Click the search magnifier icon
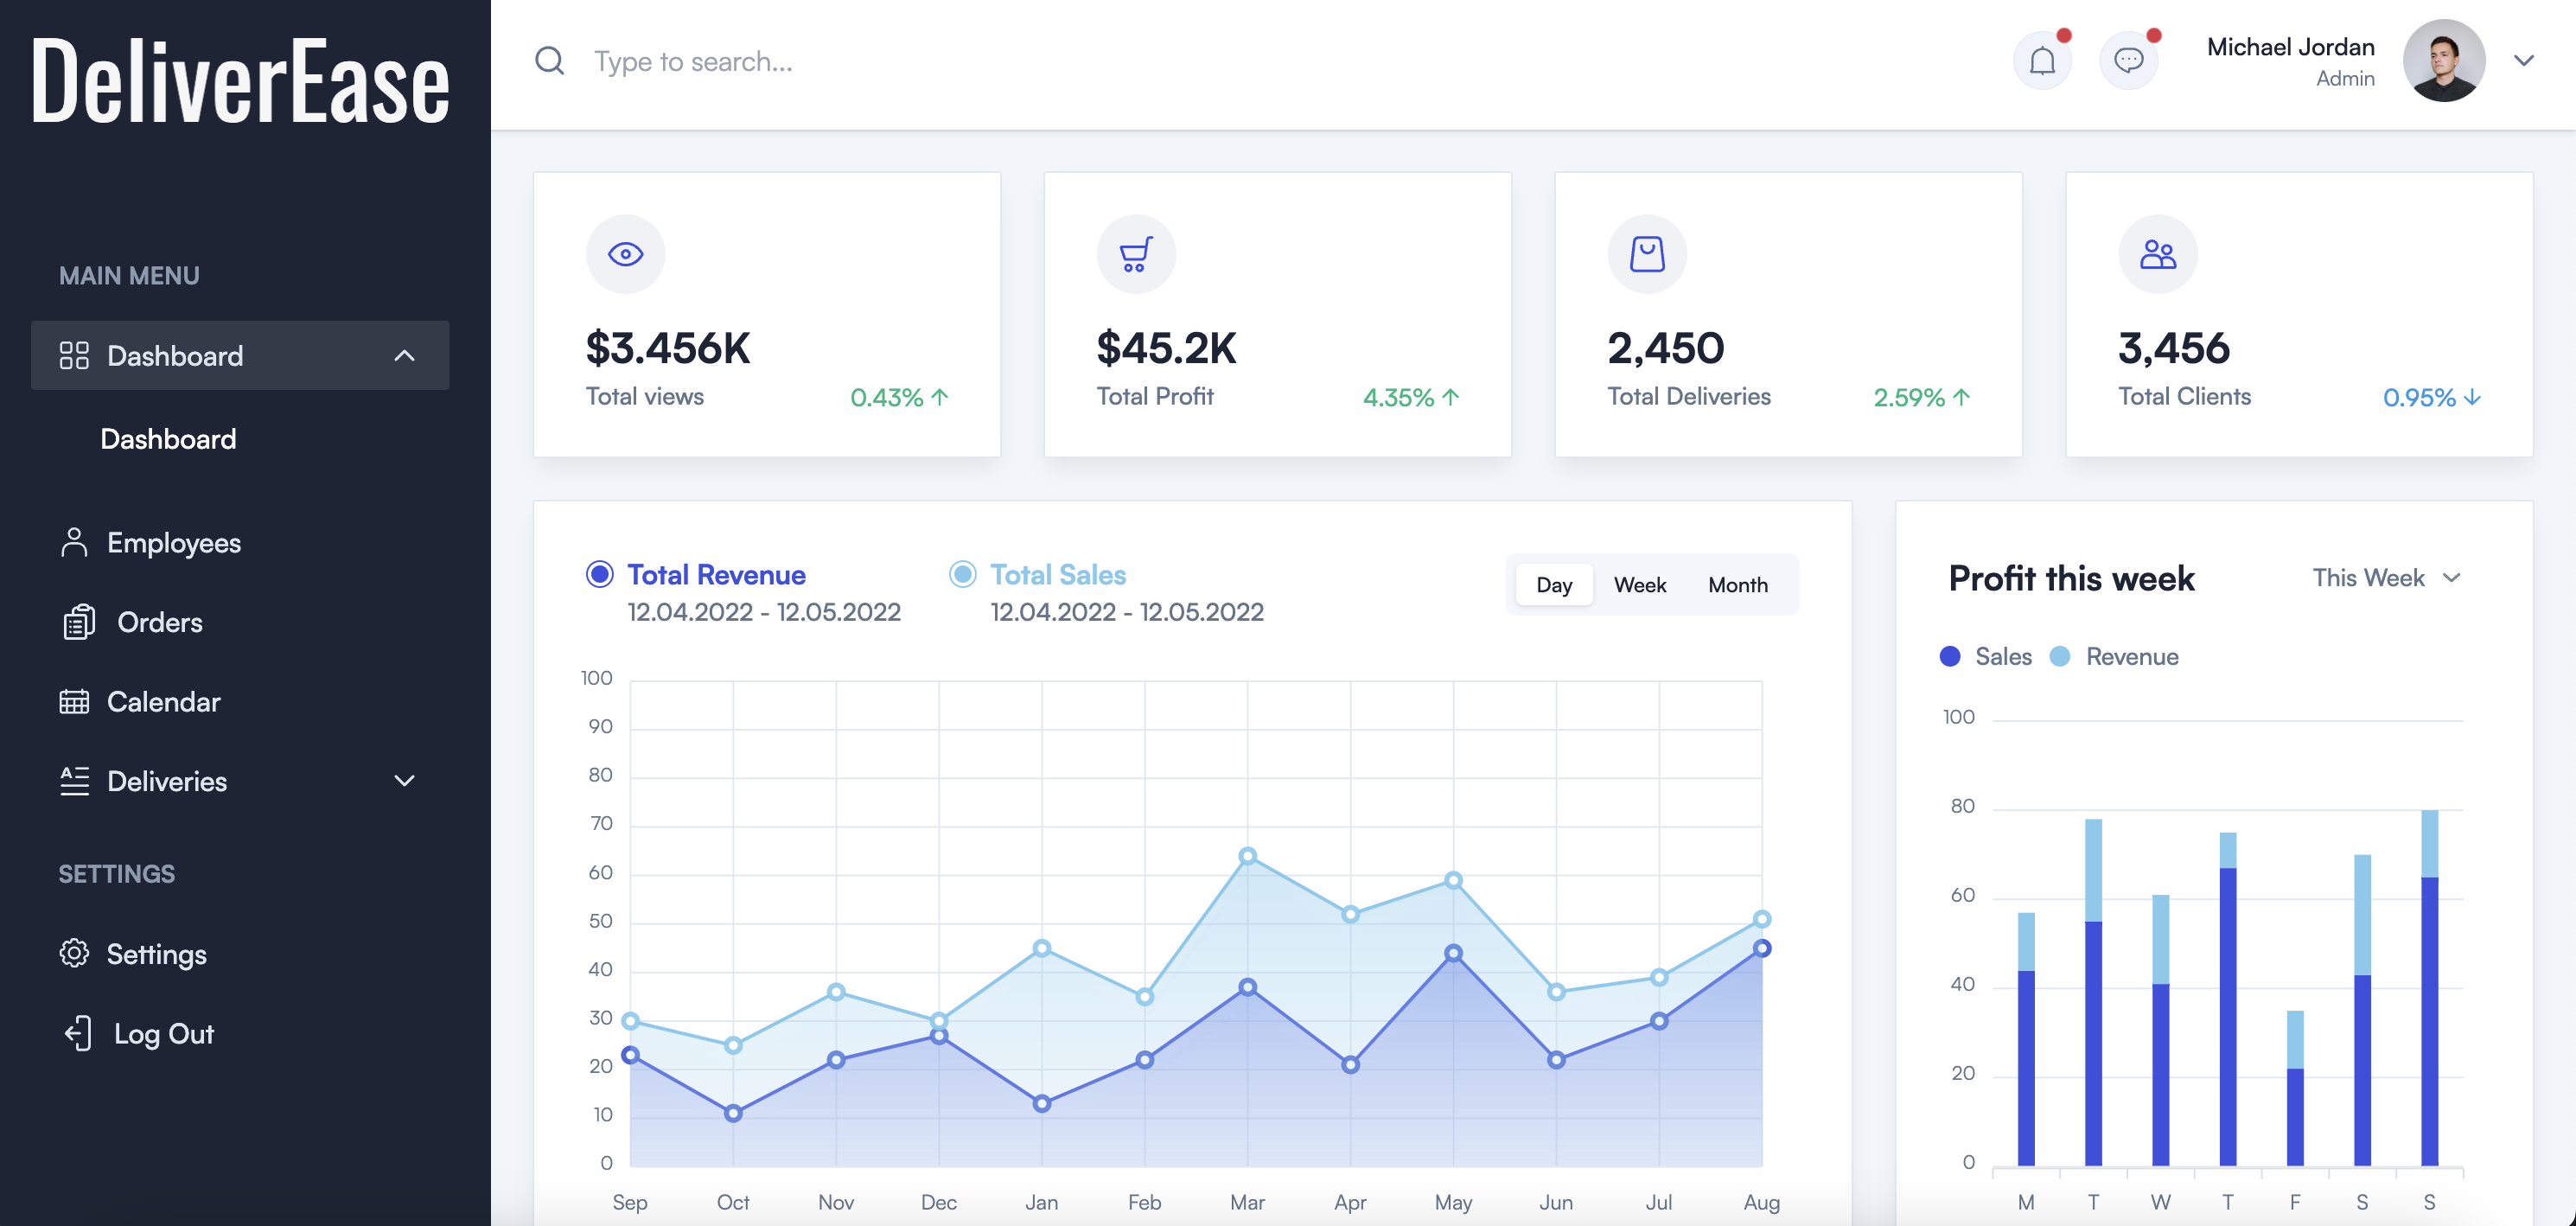Viewport: 2576px width, 1226px height. coord(549,61)
